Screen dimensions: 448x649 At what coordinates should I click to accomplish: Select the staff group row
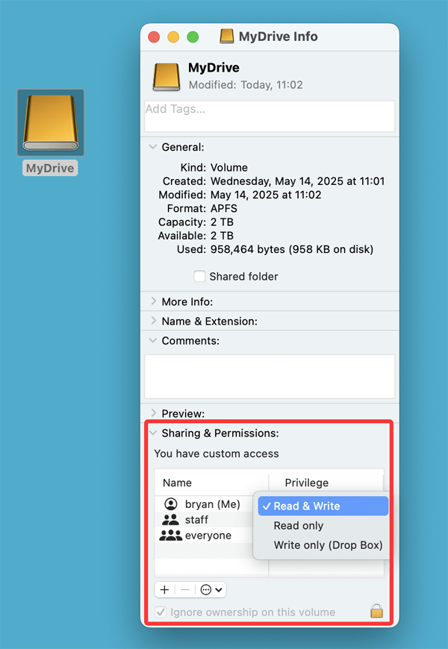click(196, 519)
